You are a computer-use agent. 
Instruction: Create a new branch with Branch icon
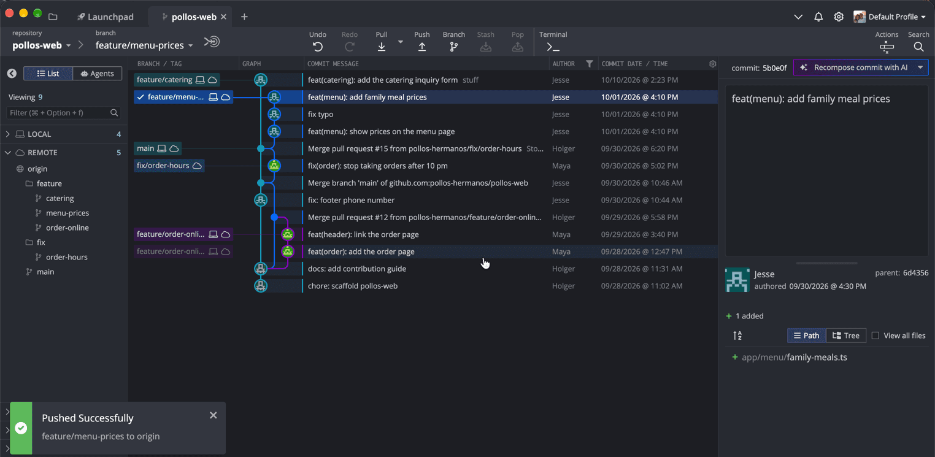454,47
